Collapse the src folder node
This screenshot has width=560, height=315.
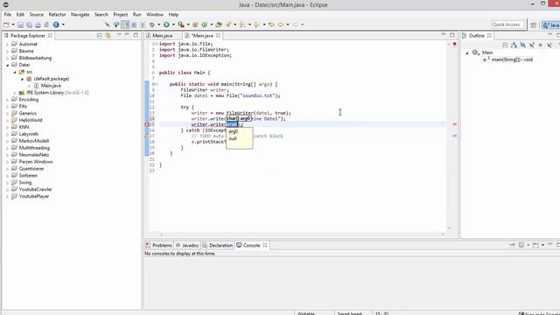[15, 72]
